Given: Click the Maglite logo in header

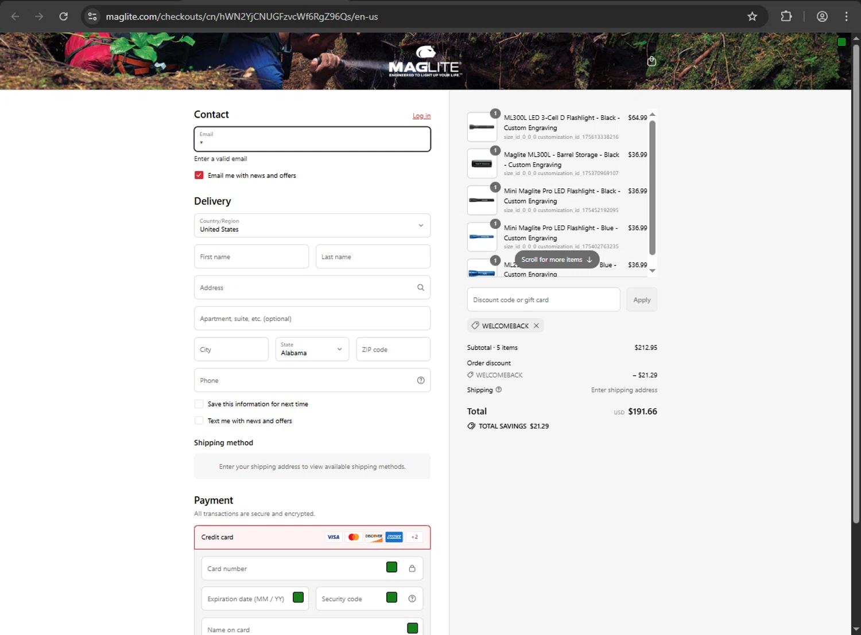Looking at the screenshot, I should pyautogui.click(x=425, y=61).
